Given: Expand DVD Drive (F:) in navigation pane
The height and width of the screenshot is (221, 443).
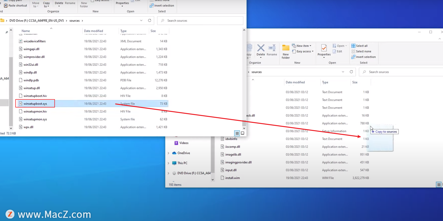Looking at the screenshot, I should pos(168,173).
